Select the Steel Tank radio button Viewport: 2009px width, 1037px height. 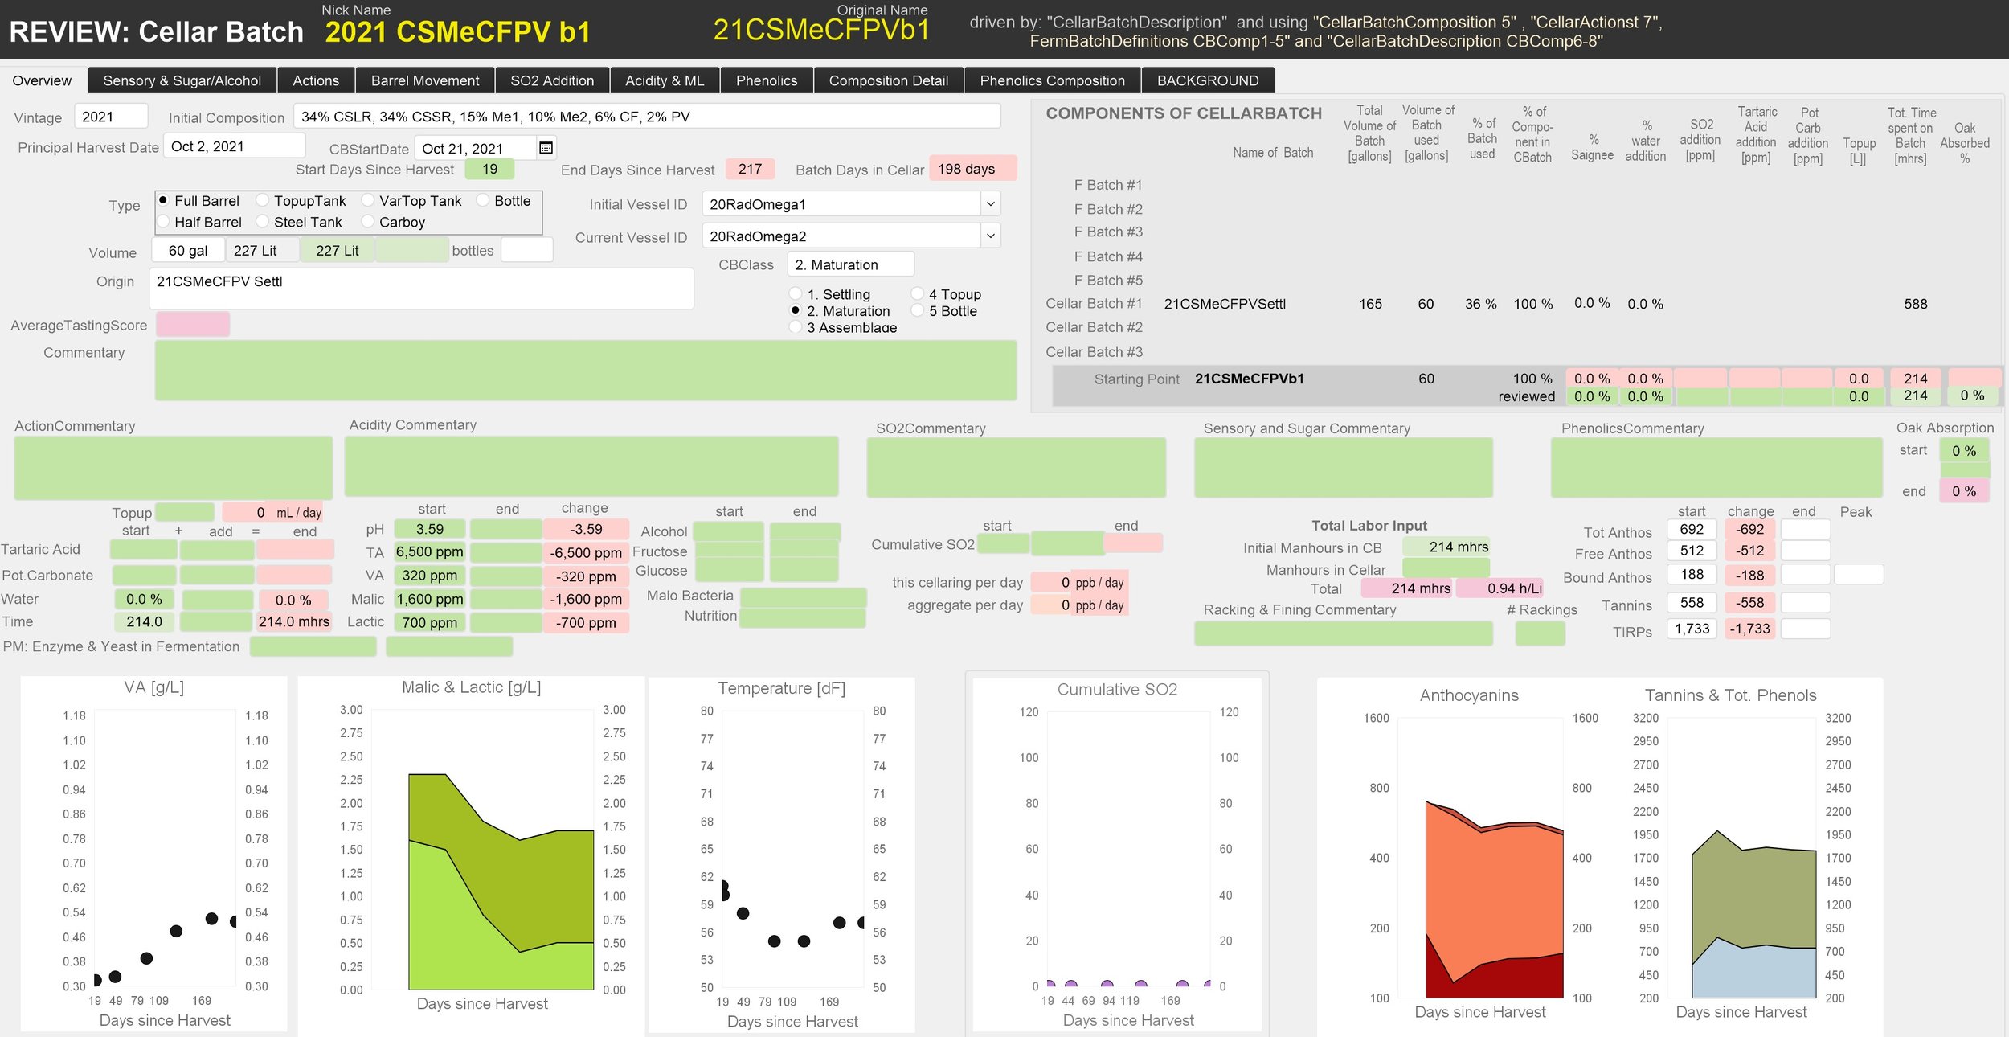[x=262, y=221]
